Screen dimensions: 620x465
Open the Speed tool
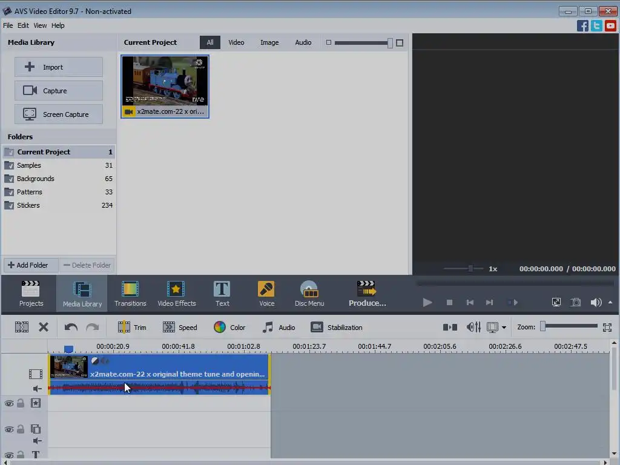pos(179,328)
